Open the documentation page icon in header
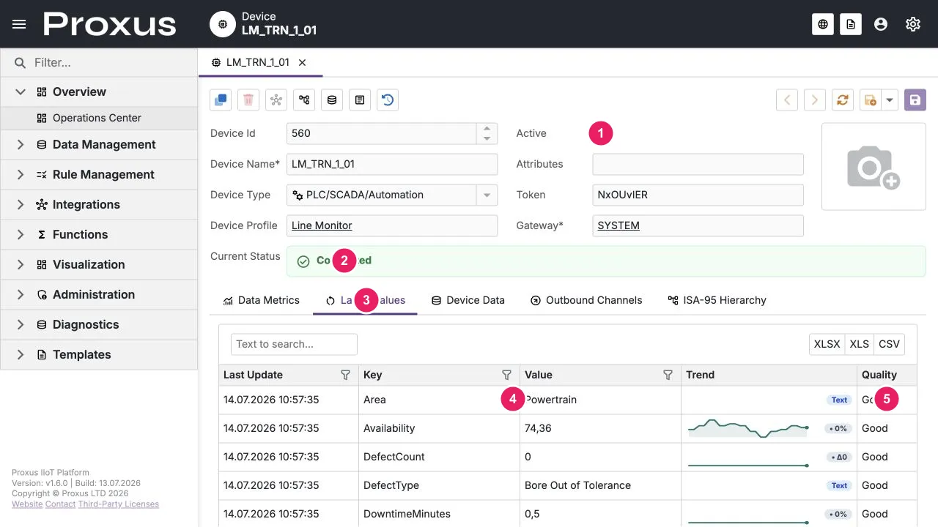 [850, 24]
